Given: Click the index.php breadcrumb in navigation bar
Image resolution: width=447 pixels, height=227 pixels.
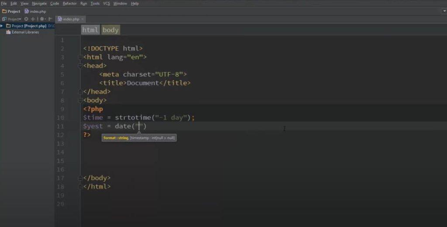Looking at the screenshot, I should tap(35, 11).
